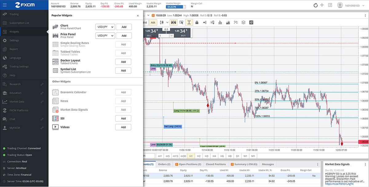Switch chart to D1 timeframe
369x187 pixels.
point(238,156)
